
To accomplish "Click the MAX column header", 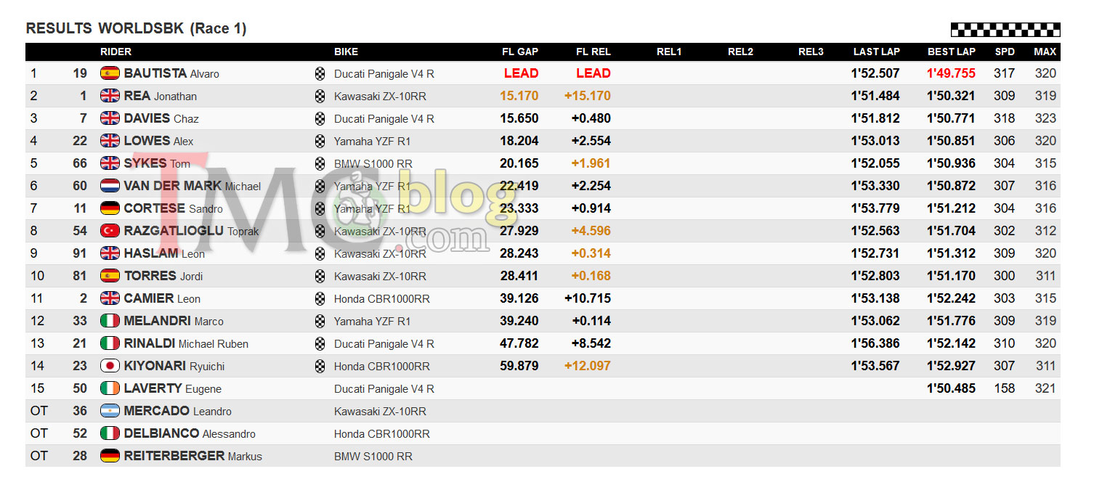I will point(1045,52).
